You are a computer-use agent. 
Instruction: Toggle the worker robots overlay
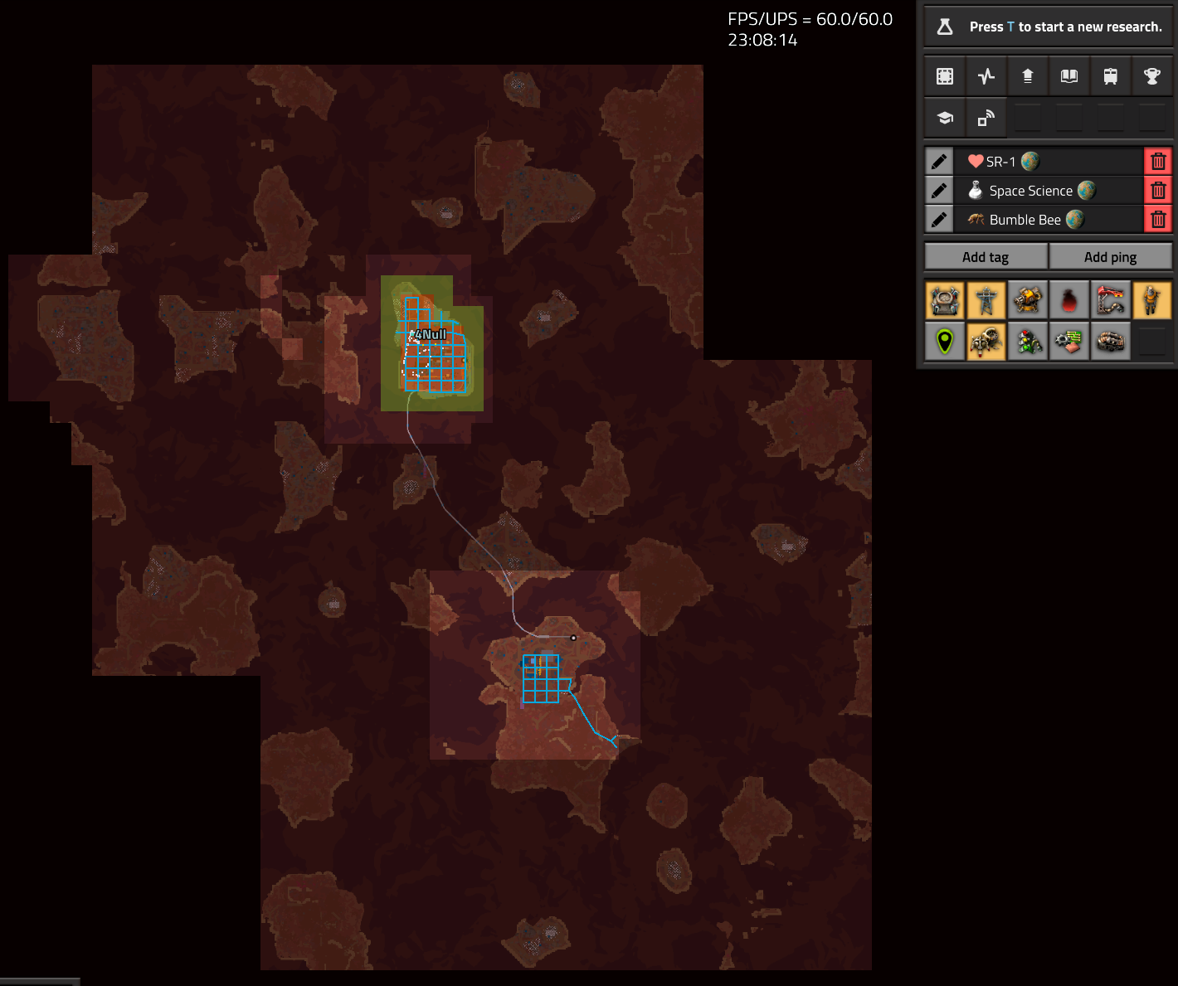tap(986, 342)
